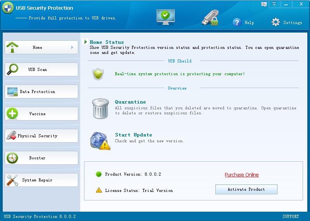The image size is (310, 221).
Task: Select Physical Security in the sidebar
Action: 41,136
